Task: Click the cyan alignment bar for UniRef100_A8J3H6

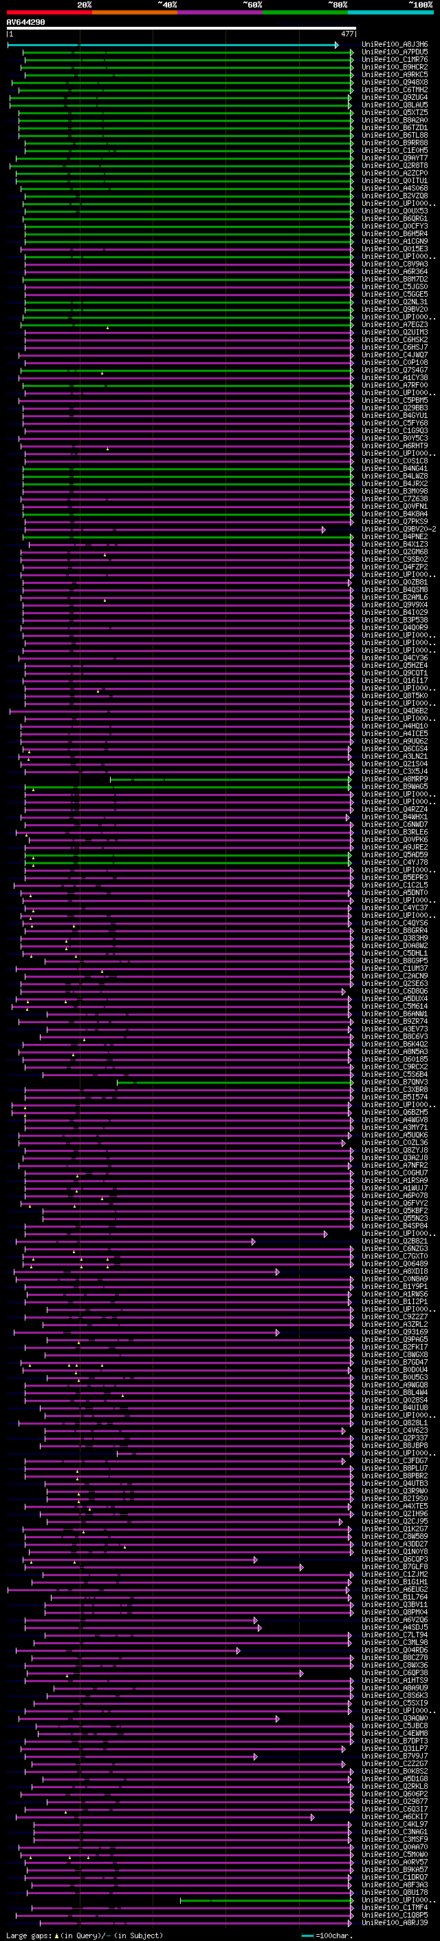Action: tap(173, 45)
